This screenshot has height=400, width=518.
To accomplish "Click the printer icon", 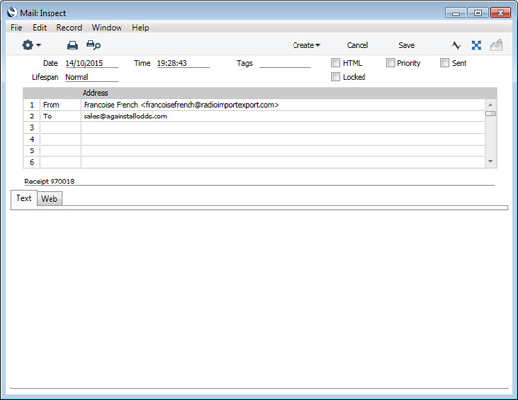I will [x=72, y=45].
